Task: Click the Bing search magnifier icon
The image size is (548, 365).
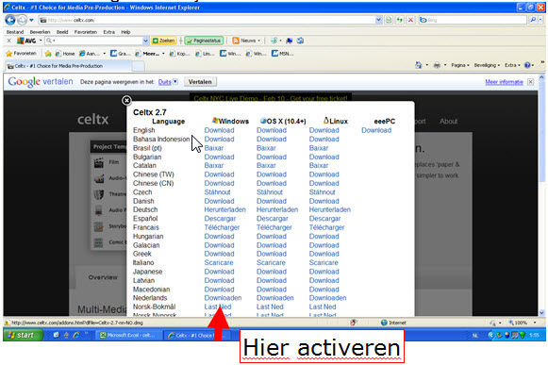Action: pos(533,20)
